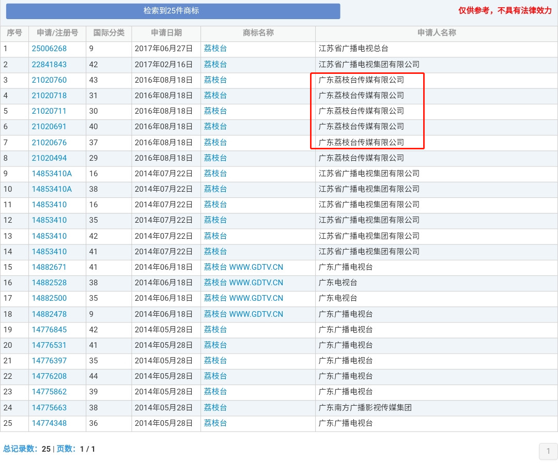
Task: Open registration number 21020676
Action: 49,143
